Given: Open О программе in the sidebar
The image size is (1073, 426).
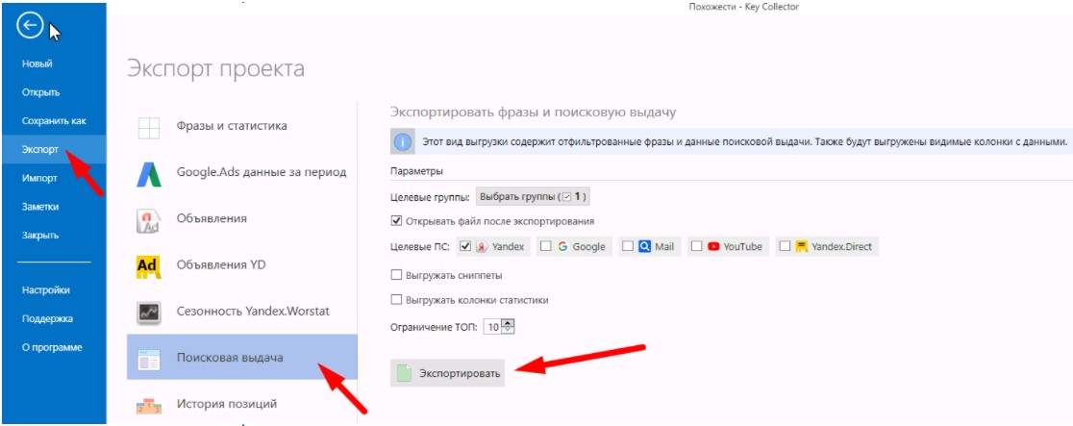Looking at the screenshot, I should [52, 347].
